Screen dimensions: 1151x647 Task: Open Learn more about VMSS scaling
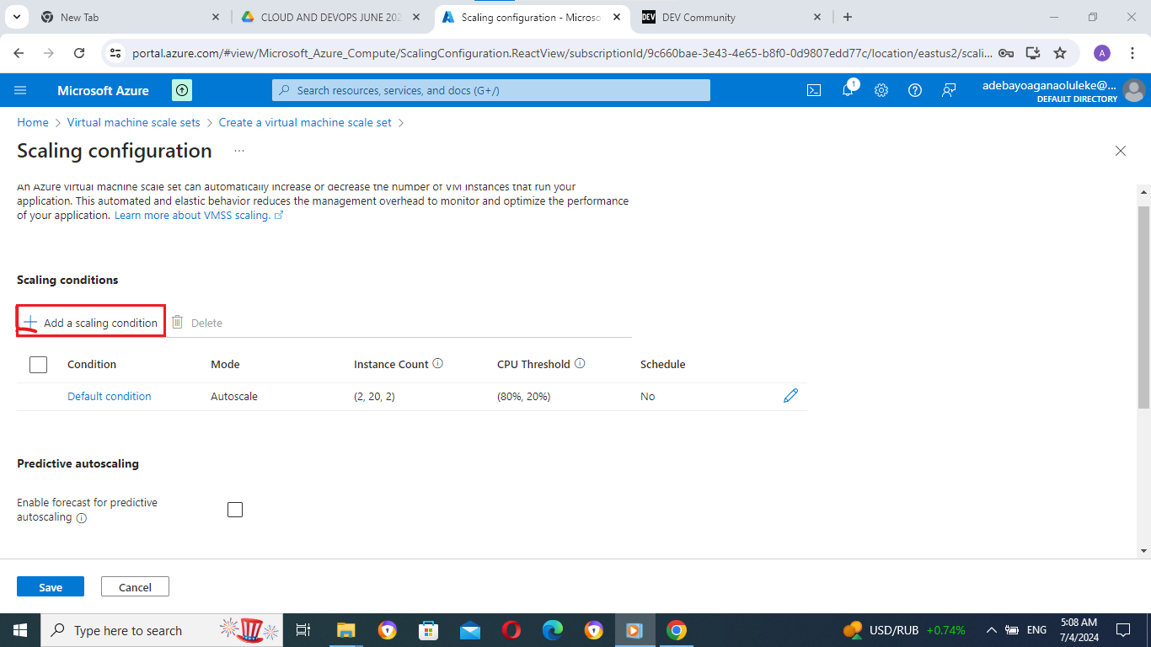pyautogui.click(x=199, y=215)
